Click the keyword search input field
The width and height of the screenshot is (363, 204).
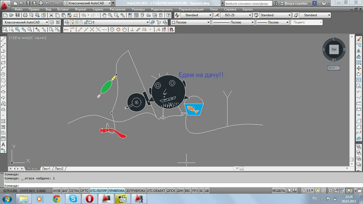[x=248, y=3]
